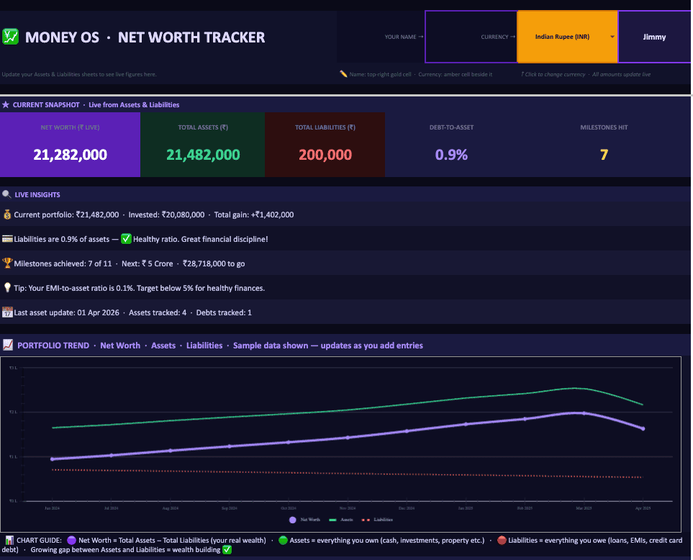Click the bar chart icon beside Chart Guide
The width and height of the screenshot is (693, 560).
(x=9, y=540)
